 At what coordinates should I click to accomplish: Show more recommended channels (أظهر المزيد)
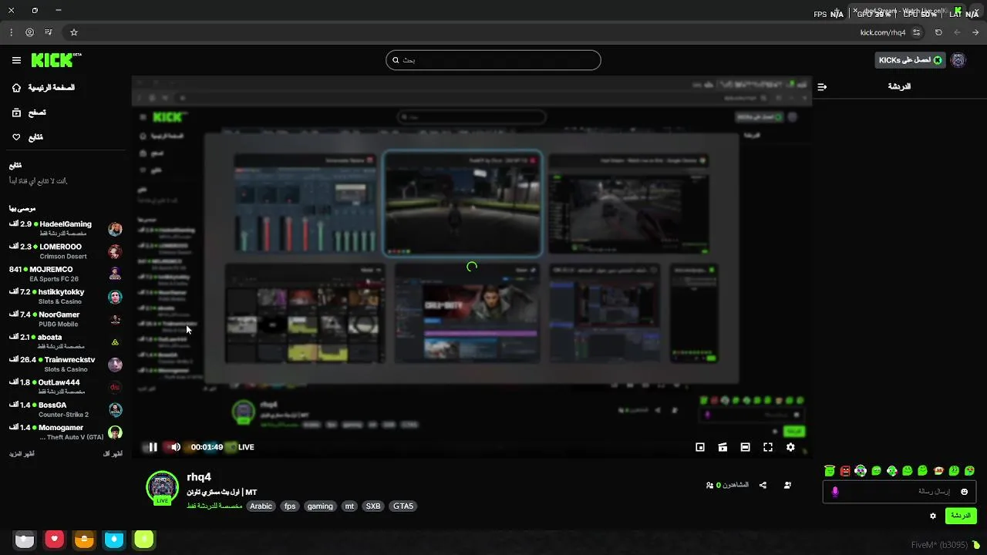[22, 454]
